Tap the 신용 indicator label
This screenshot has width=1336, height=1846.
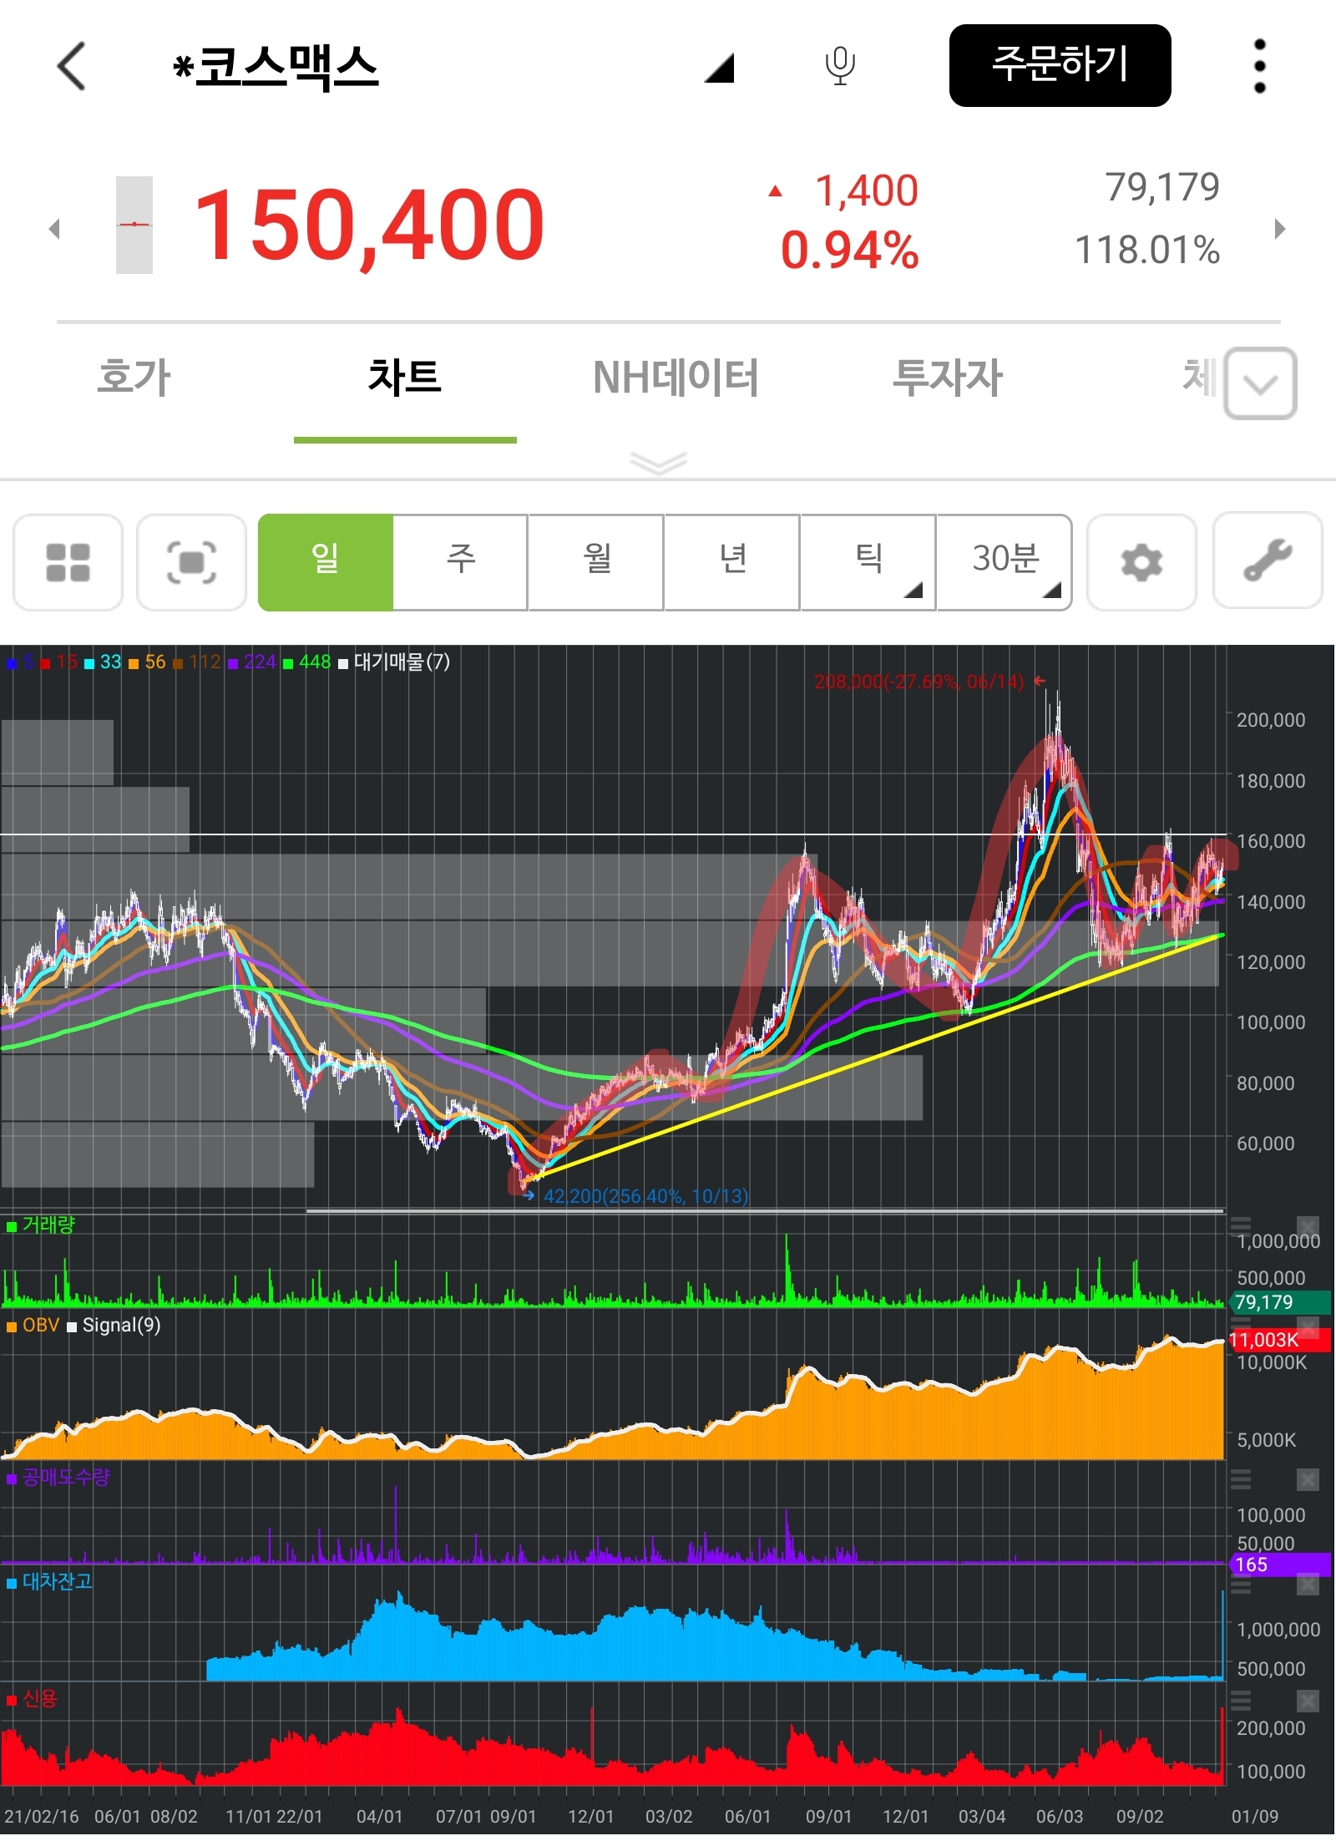32,1699
